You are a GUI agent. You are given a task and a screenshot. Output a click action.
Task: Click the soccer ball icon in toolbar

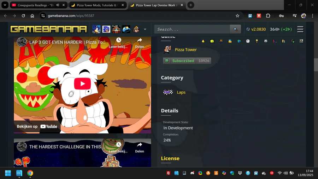(248, 41)
